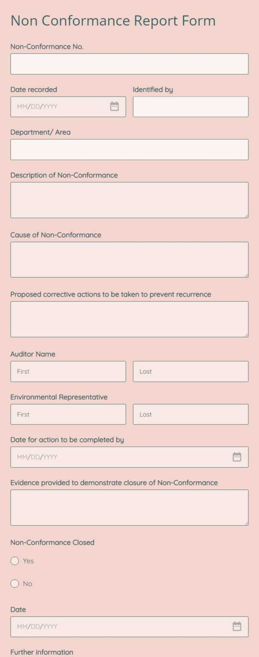Click the Identified by input field

coord(191,106)
